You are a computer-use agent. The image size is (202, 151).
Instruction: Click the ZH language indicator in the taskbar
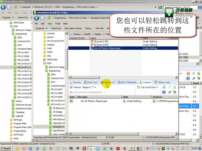147,148
